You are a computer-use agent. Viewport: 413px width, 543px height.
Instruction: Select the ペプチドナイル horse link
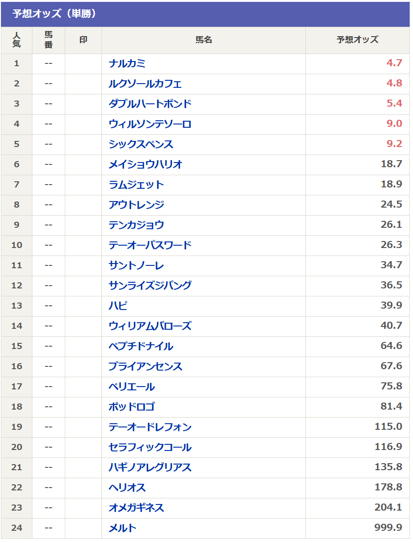pyautogui.click(x=141, y=346)
